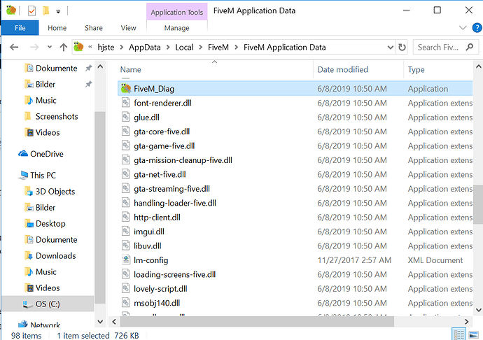Click the Properties checkmark quick access icon

pyautogui.click(x=31, y=11)
